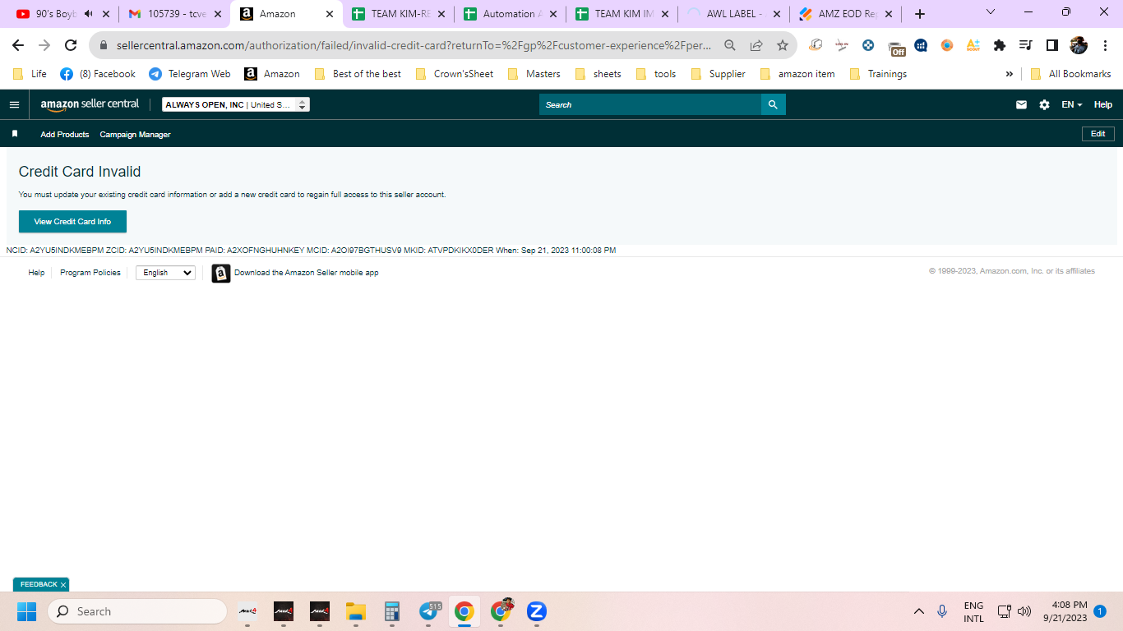Open the Seller Central mail messages icon
Viewport: 1123px width, 631px height.
pyautogui.click(x=1021, y=104)
